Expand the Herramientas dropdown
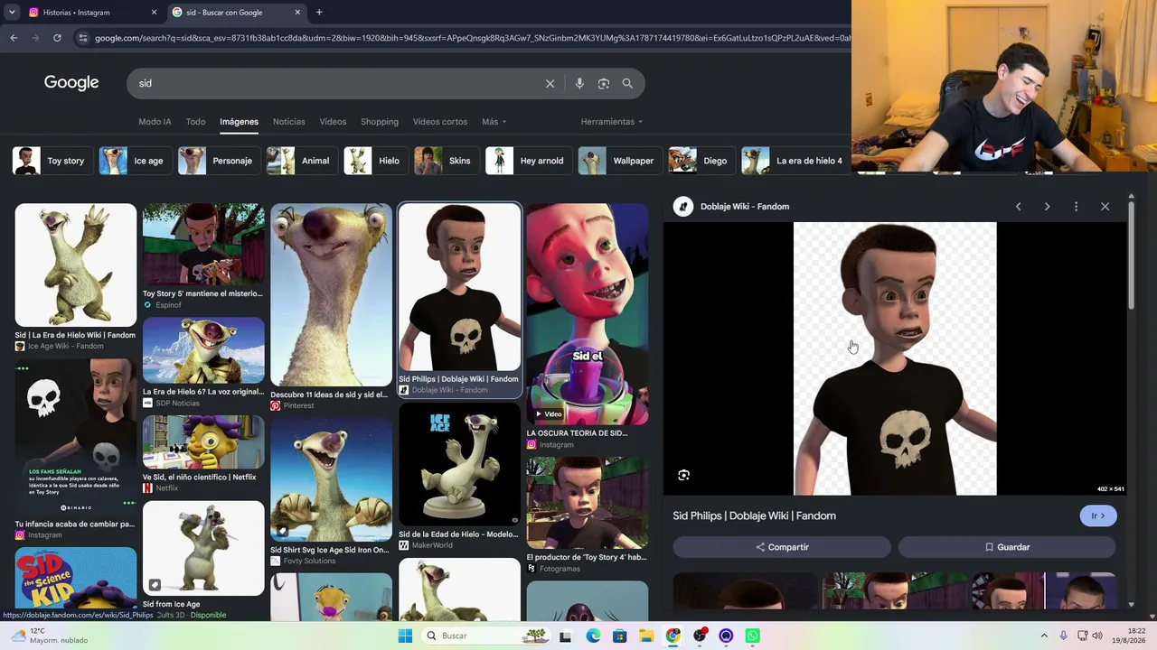This screenshot has width=1157, height=650. (612, 122)
